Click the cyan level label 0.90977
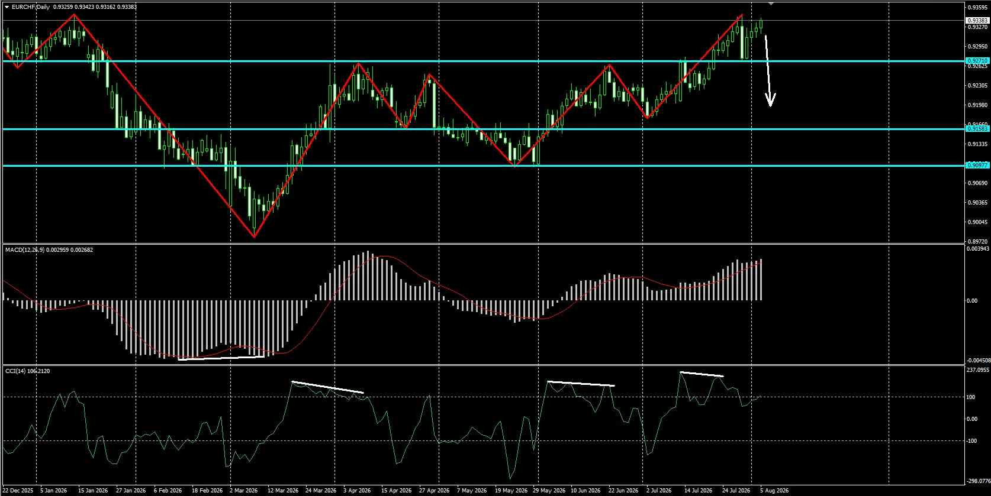991x496 pixels. (x=977, y=166)
